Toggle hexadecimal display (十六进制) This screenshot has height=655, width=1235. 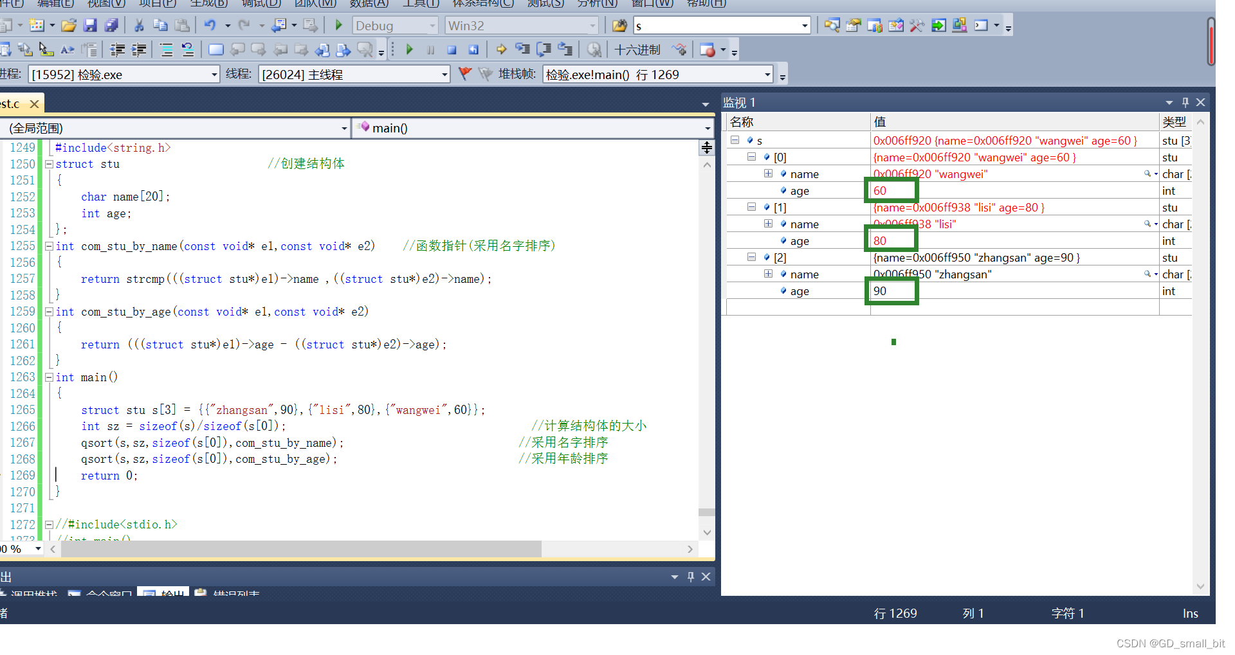(x=637, y=49)
